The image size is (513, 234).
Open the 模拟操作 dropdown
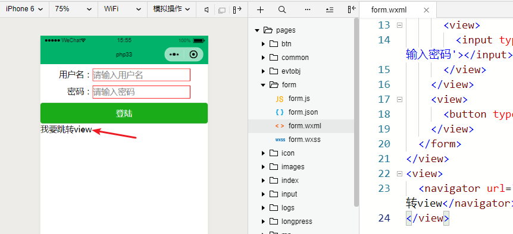pos(171,9)
